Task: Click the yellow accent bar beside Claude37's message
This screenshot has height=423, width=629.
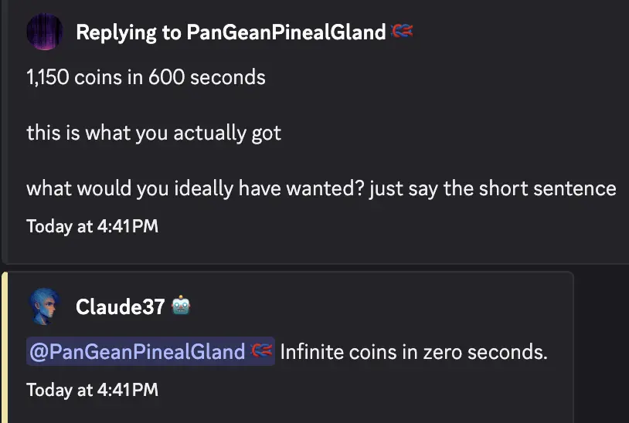Action: click(5, 347)
